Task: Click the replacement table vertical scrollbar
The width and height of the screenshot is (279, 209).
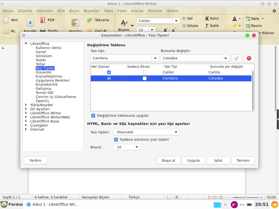Action: (x=253, y=90)
